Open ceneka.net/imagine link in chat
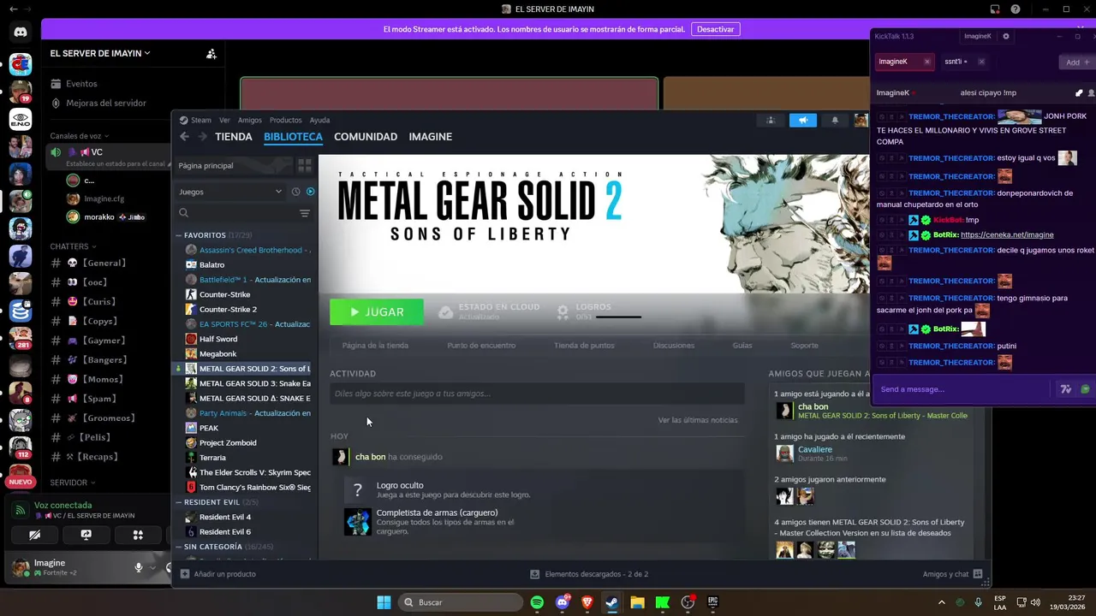Viewport: 1096px width, 616px height. (1007, 234)
